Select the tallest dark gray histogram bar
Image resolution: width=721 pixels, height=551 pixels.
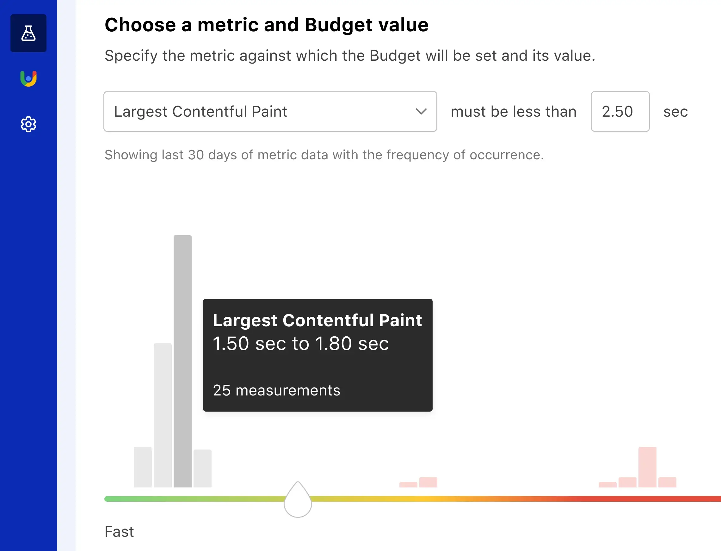point(182,361)
